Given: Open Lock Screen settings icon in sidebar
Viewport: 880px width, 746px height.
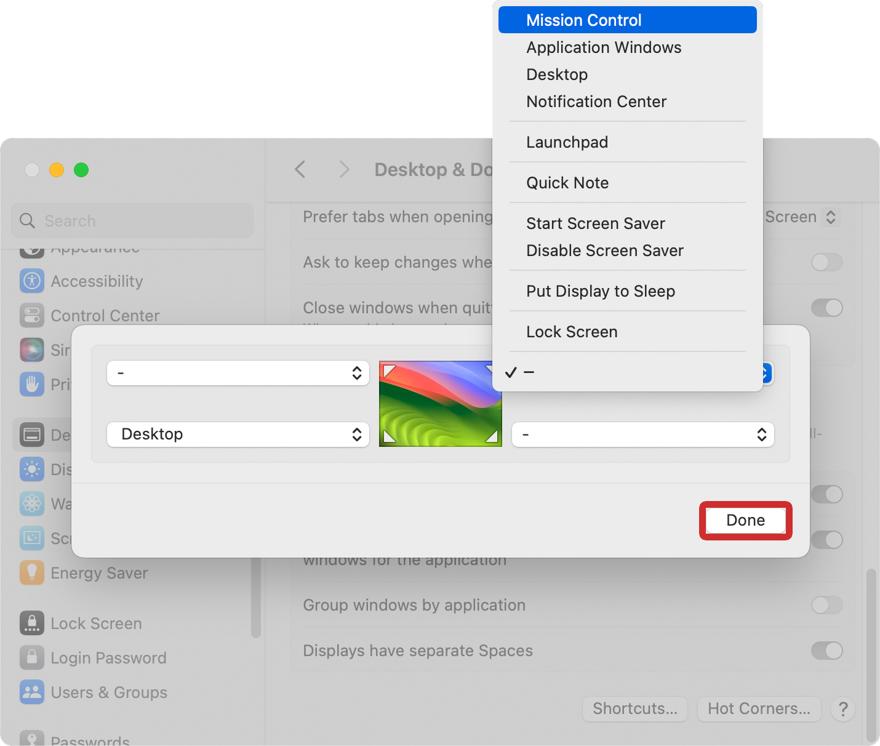Looking at the screenshot, I should pyautogui.click(x=32, y=624).
